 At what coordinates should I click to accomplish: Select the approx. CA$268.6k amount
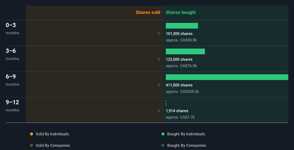182,91
